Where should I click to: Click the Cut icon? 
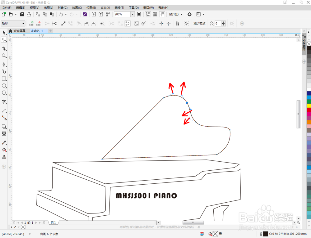click(x=38, y=14)
